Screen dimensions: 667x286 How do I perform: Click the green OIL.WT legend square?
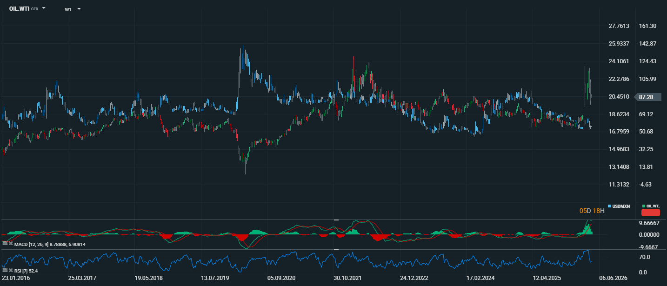(643, 206)
